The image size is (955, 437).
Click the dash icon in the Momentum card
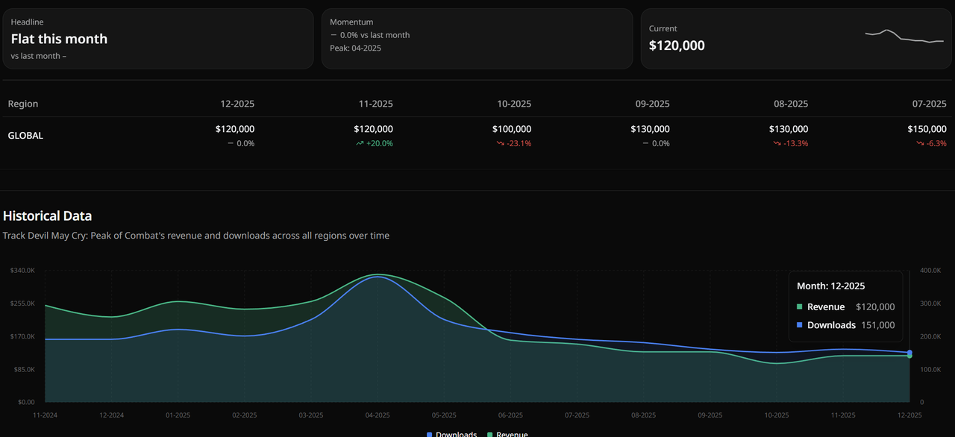(334, 35)
